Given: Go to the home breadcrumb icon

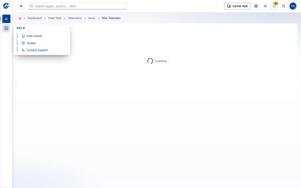Looking at the screenshot, I should pos(20,18).
